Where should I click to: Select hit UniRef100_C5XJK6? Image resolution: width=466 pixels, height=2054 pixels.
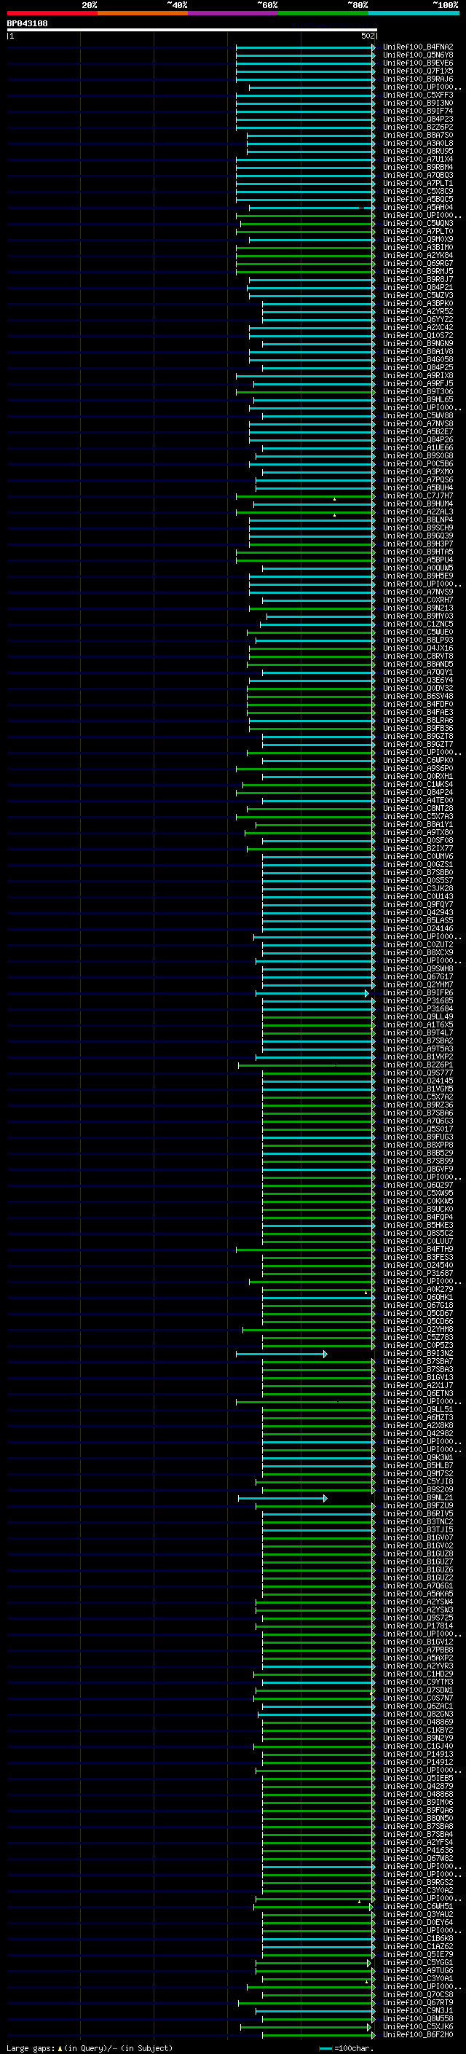(x=417, y=2027)
